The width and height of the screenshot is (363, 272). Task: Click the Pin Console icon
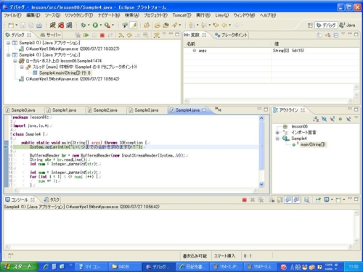coord(318,200)
